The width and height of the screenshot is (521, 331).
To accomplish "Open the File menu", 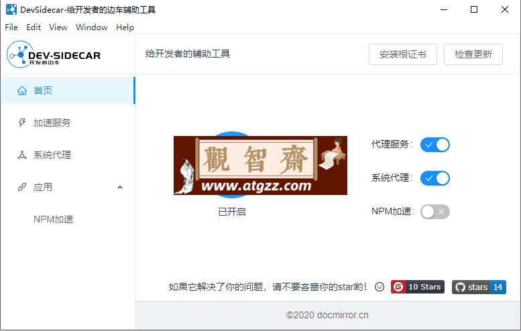I will [11, 27].
